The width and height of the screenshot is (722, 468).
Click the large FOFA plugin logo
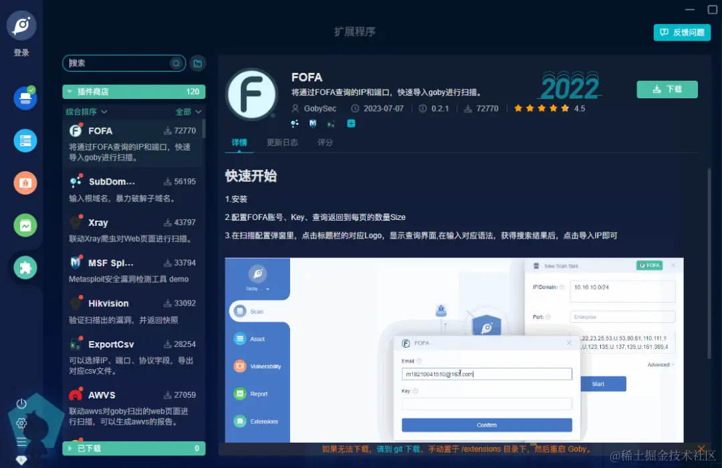tap(251, 94)
